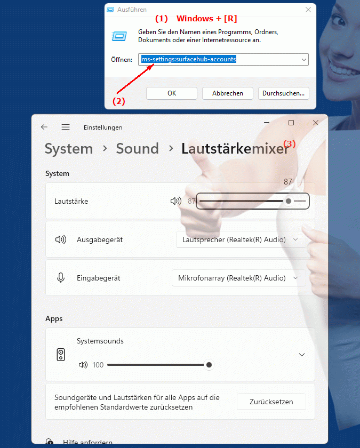Open the Eingabegerät Mikrofonarray dropdown
Image resolution: width=360 pixels, height=448 pixels.
pyautogui.click(x=238, y=278)
